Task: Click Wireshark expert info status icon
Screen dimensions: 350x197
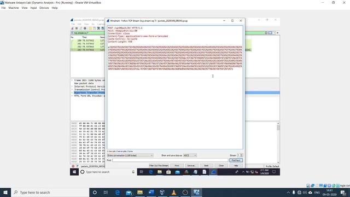Action: (73, 166)
